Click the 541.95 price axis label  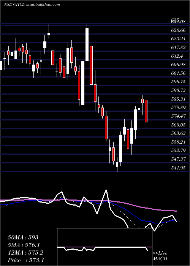178,168
